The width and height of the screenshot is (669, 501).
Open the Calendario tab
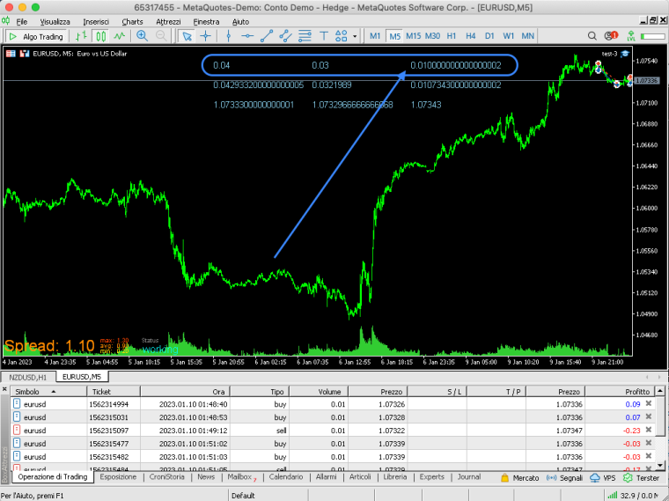pyautogui.click(x=286, y=477)
